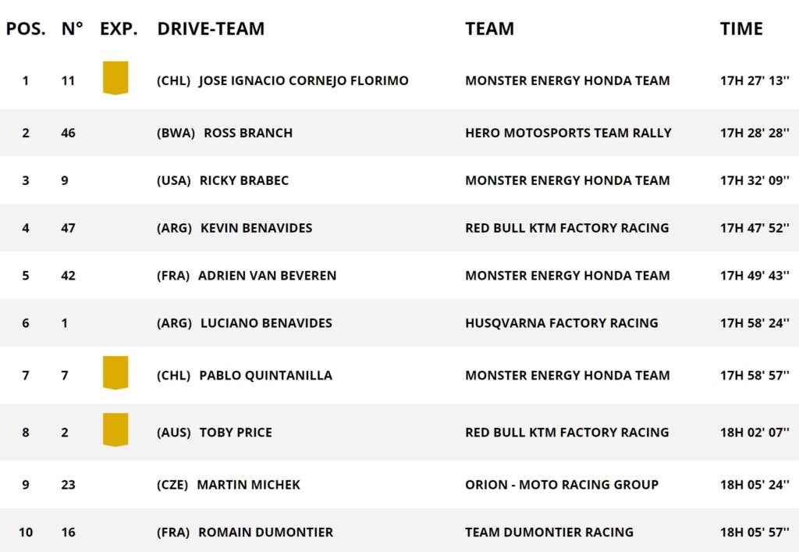Select the POS. column header
Screen dimensions: 799x552
click(x=26, y=29)
